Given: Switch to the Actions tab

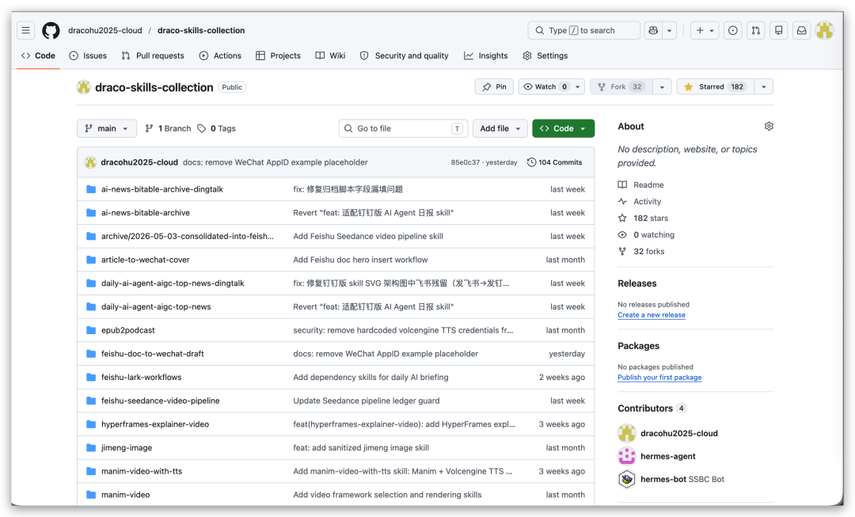Looking at the screenshot, I should click(220, 55).
